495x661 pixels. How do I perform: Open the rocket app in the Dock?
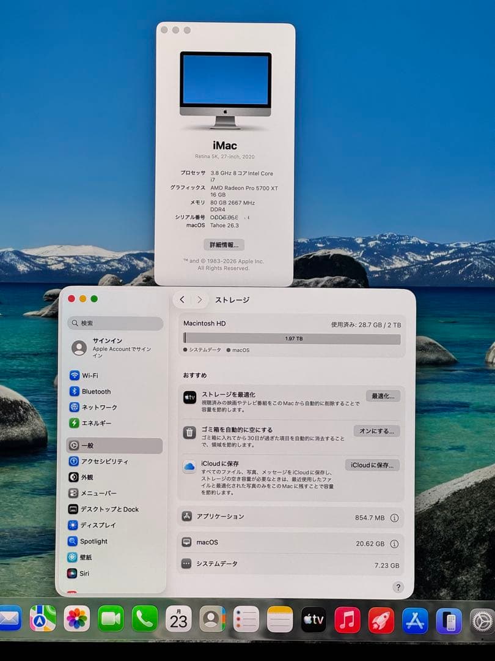(381, 620)
